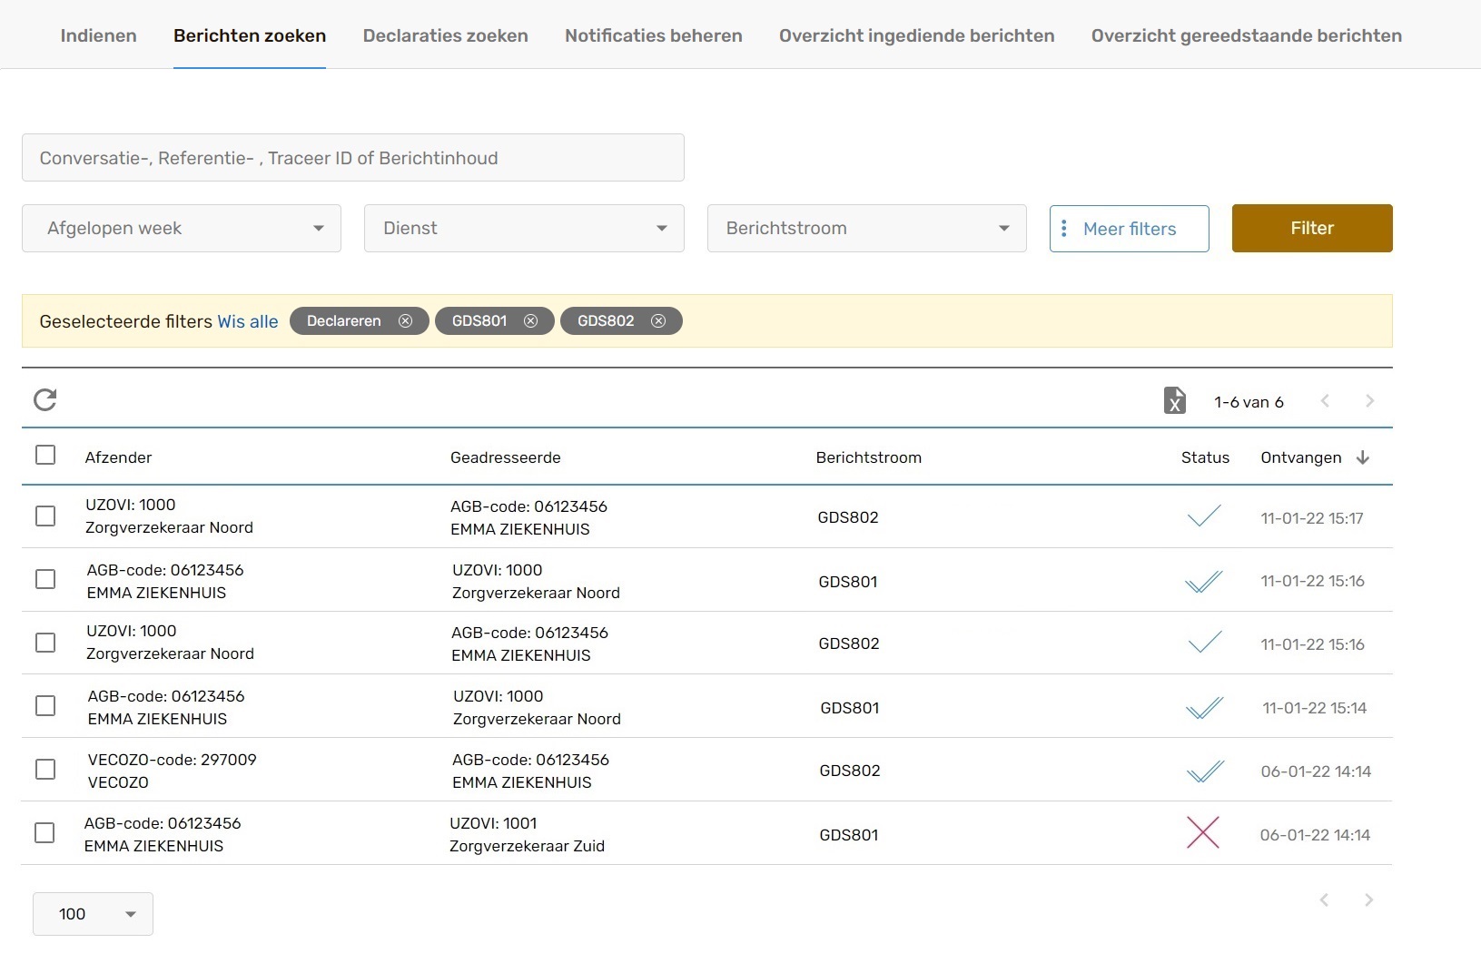
Task: Click the Geselecteerde filters label
Action: [x=126, y=321]
